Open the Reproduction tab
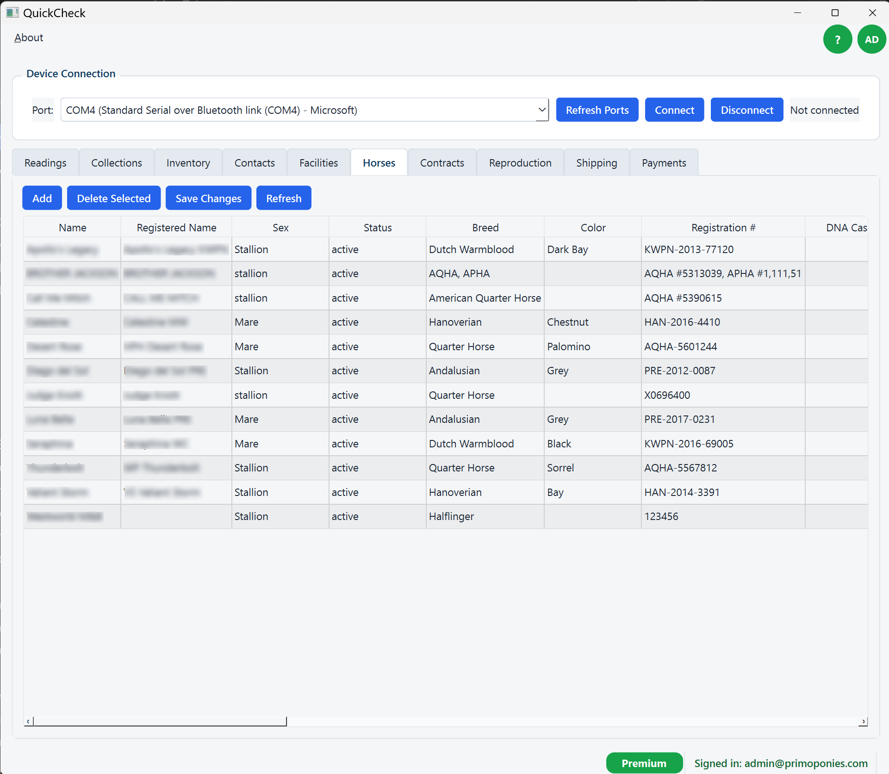 pyautogui.click(x=520, y=163)
